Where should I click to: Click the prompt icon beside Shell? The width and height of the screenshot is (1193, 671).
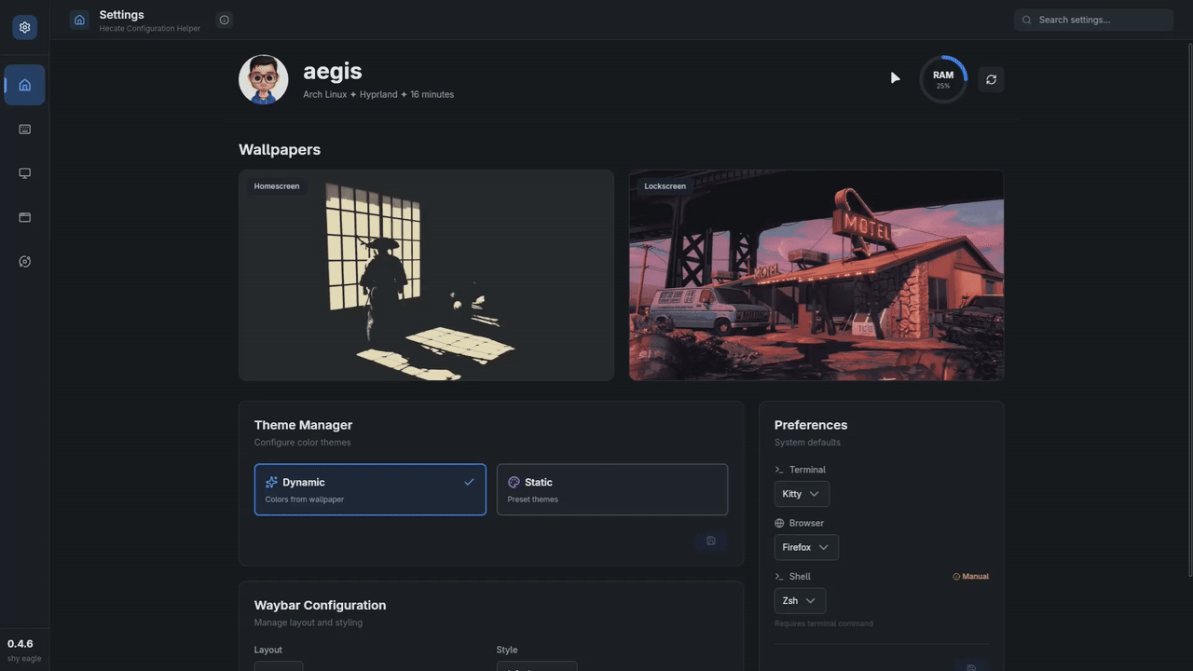(779, 576)
